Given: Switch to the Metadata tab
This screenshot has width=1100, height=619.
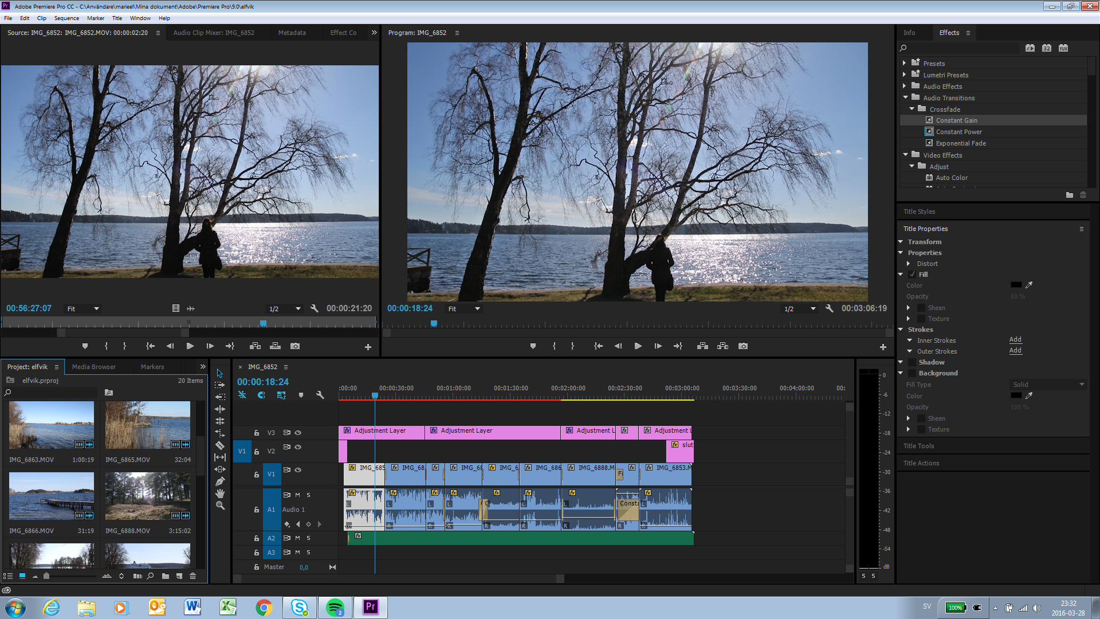Looking at the screenshot, I should (292, 33).
